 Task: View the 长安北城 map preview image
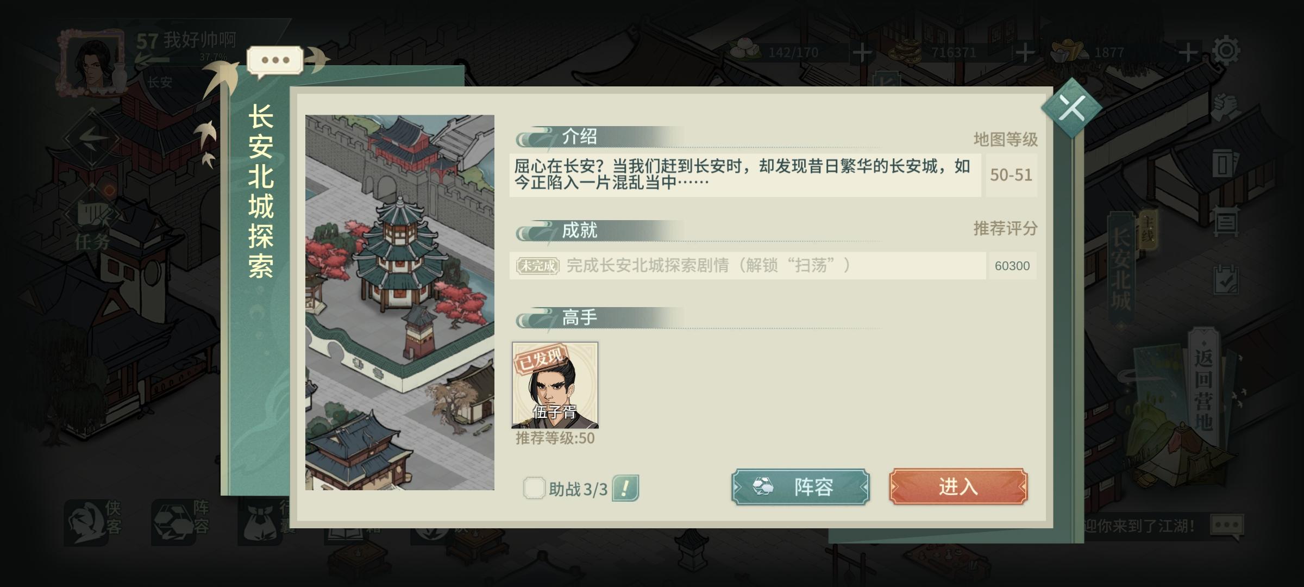pyautogui.click(x=399, y=302)
